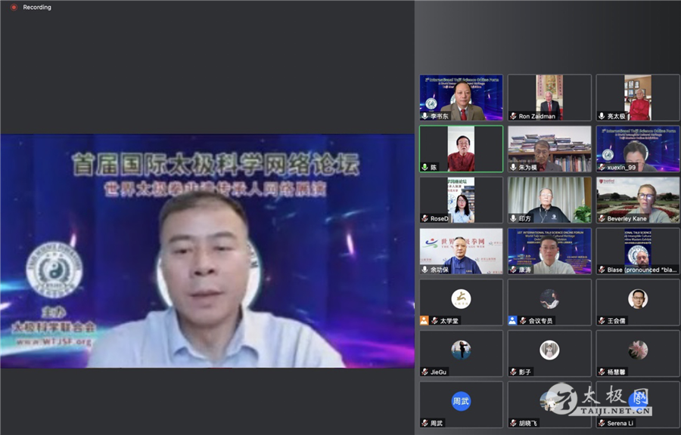Select the main speaker video in the large view
The image size is (681, 435).
(207, 251)
